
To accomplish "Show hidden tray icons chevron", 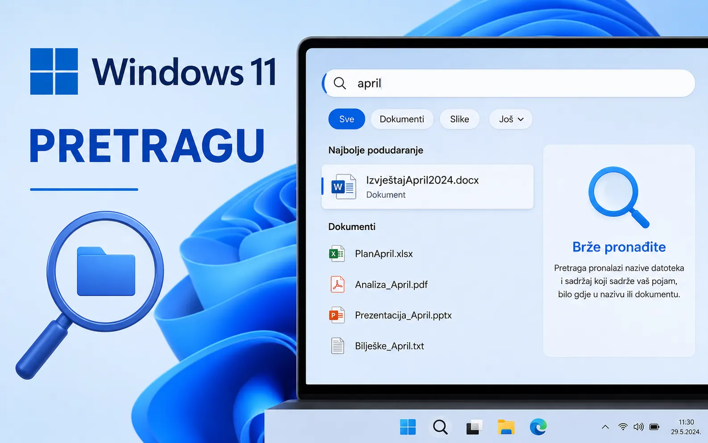I will [605, 427].
